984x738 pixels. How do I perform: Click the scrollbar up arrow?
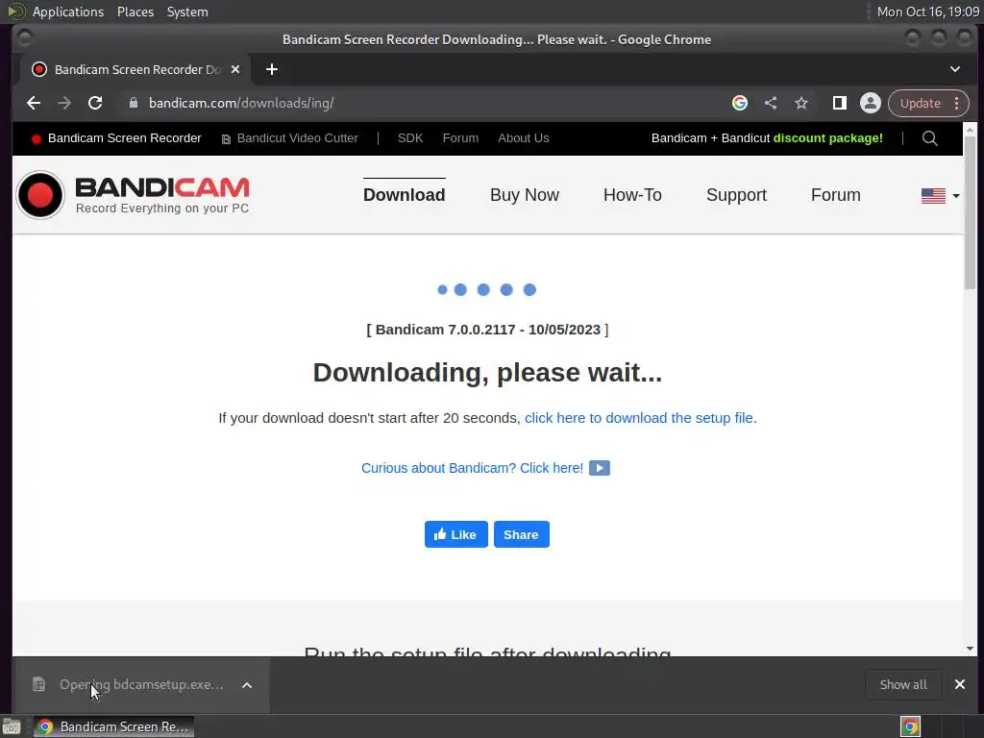(971, 130)
